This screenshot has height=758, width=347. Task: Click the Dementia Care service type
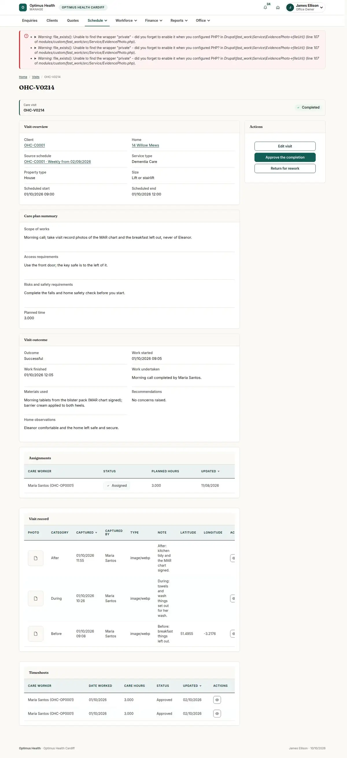click(144, 162)
